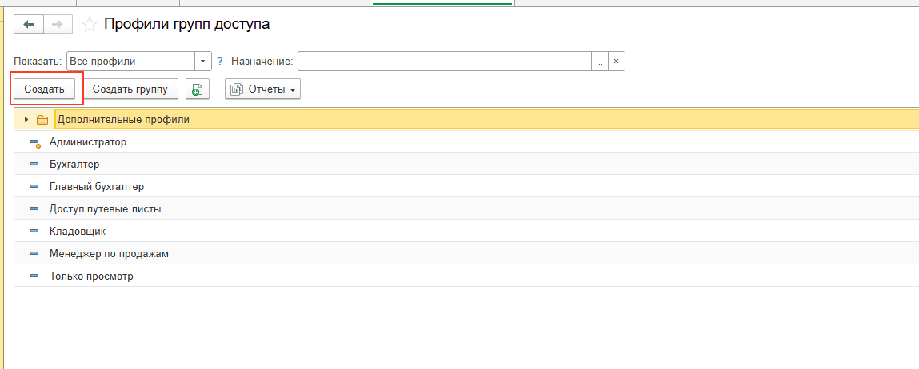The image size is (919, 369).
Task: Click inside the Назначение input field
Action: point(444,61)
